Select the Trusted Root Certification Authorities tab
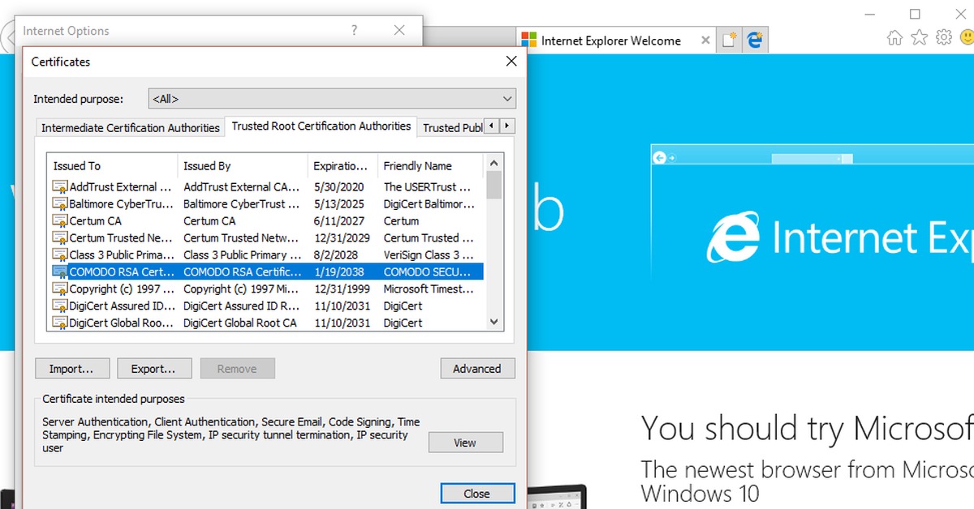Screen dimensions: 974x509 click(x=321, y=126)
